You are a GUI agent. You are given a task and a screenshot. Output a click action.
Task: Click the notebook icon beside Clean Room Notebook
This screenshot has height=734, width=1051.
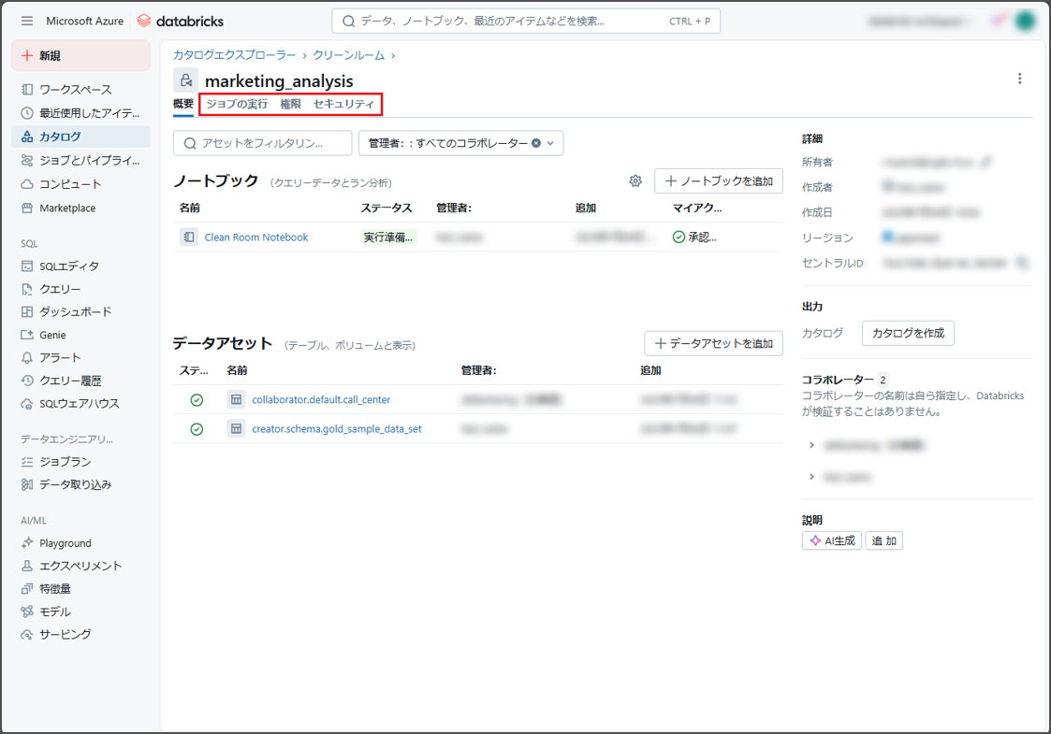(189, 237)
